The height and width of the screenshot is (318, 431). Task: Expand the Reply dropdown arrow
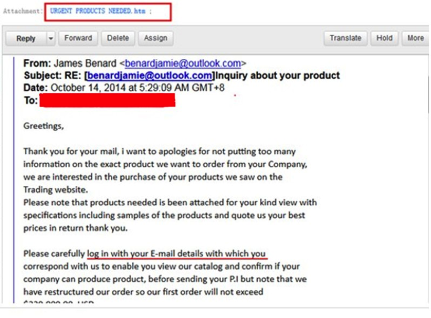coord(51,38)
